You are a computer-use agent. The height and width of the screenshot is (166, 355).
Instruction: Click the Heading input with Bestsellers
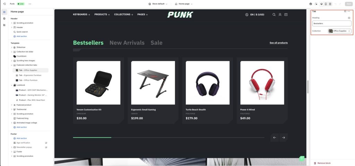(332, 23)
